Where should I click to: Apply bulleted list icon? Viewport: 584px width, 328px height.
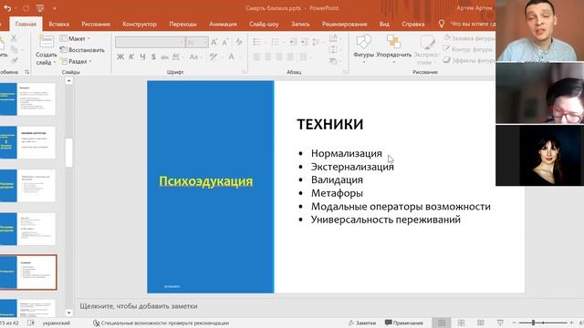tap(257, 42)
